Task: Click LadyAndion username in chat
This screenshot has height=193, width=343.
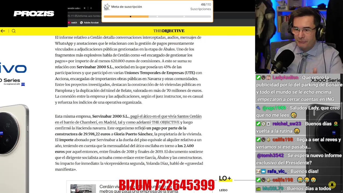Action: (x=285, y=77)
